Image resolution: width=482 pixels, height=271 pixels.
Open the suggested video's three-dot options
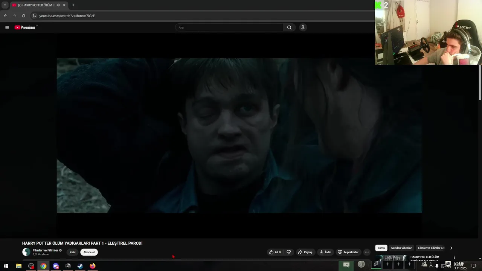[x=454, y=257]
